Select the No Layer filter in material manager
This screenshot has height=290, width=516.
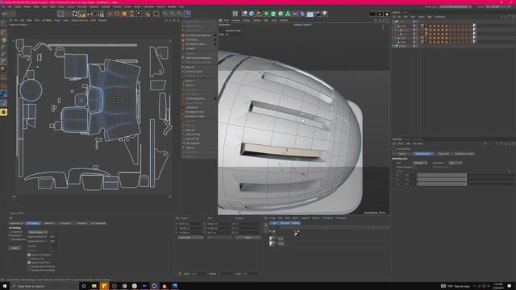(285, 223)
